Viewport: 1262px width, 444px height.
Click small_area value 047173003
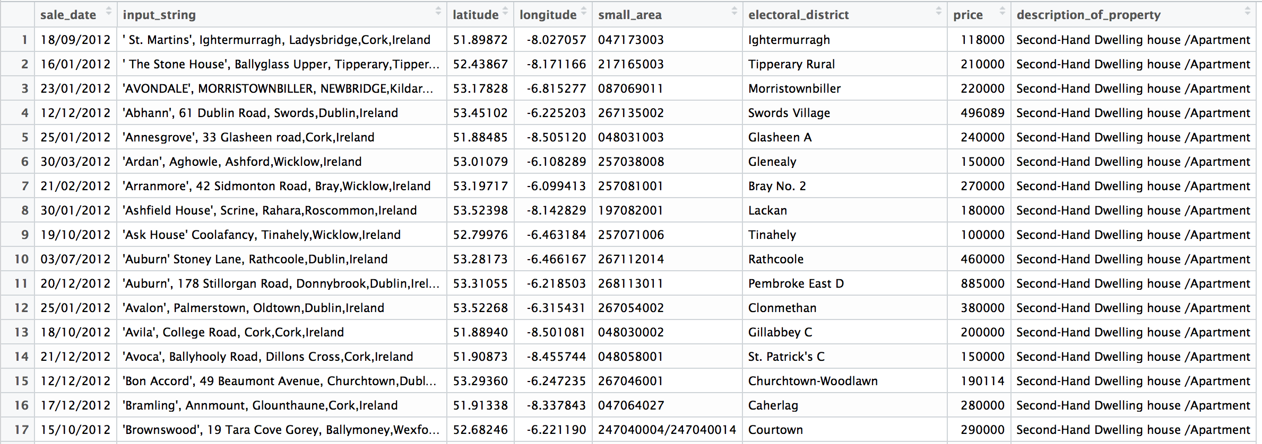point(631,40)
